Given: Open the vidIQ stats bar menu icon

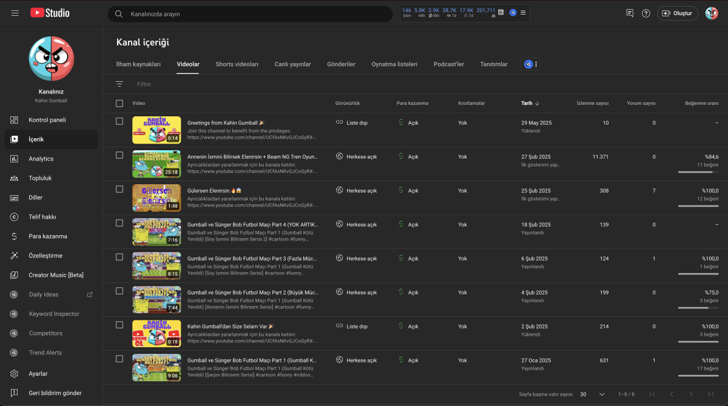Looking at the screenshot, I should pos(523,13).
